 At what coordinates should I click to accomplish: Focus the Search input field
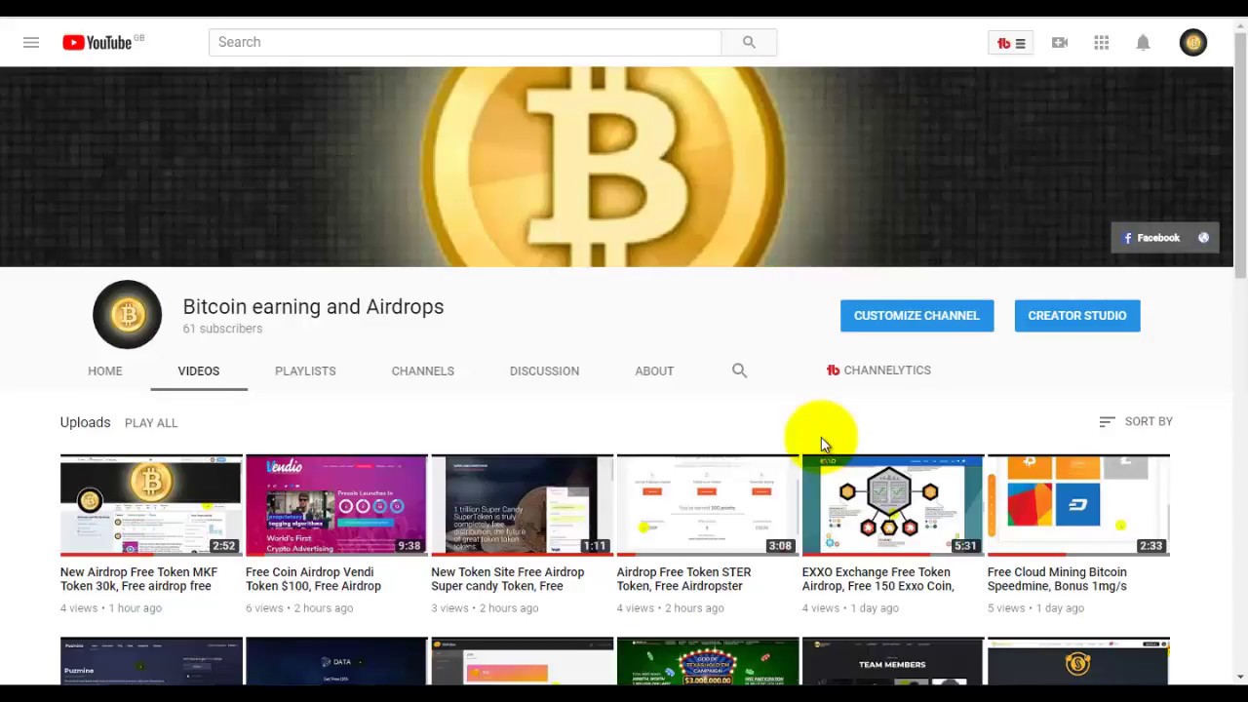pos(465,42)
